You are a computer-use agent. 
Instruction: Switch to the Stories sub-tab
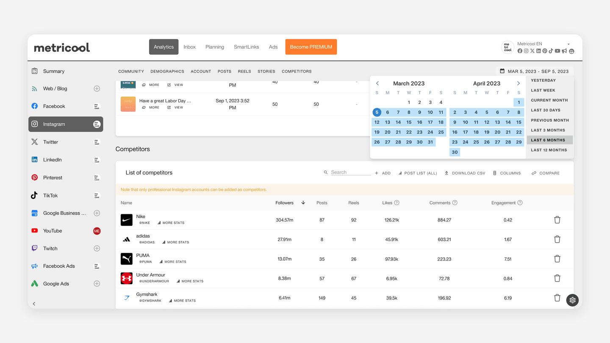point(266,72)
